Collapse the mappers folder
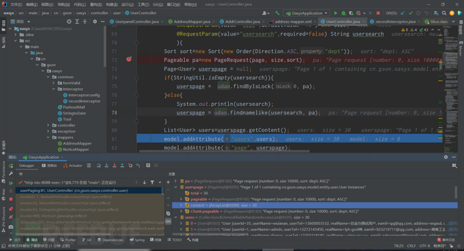The height and width of the screenshot is (251, 464). pyautogui.click(x=48, y=137)
